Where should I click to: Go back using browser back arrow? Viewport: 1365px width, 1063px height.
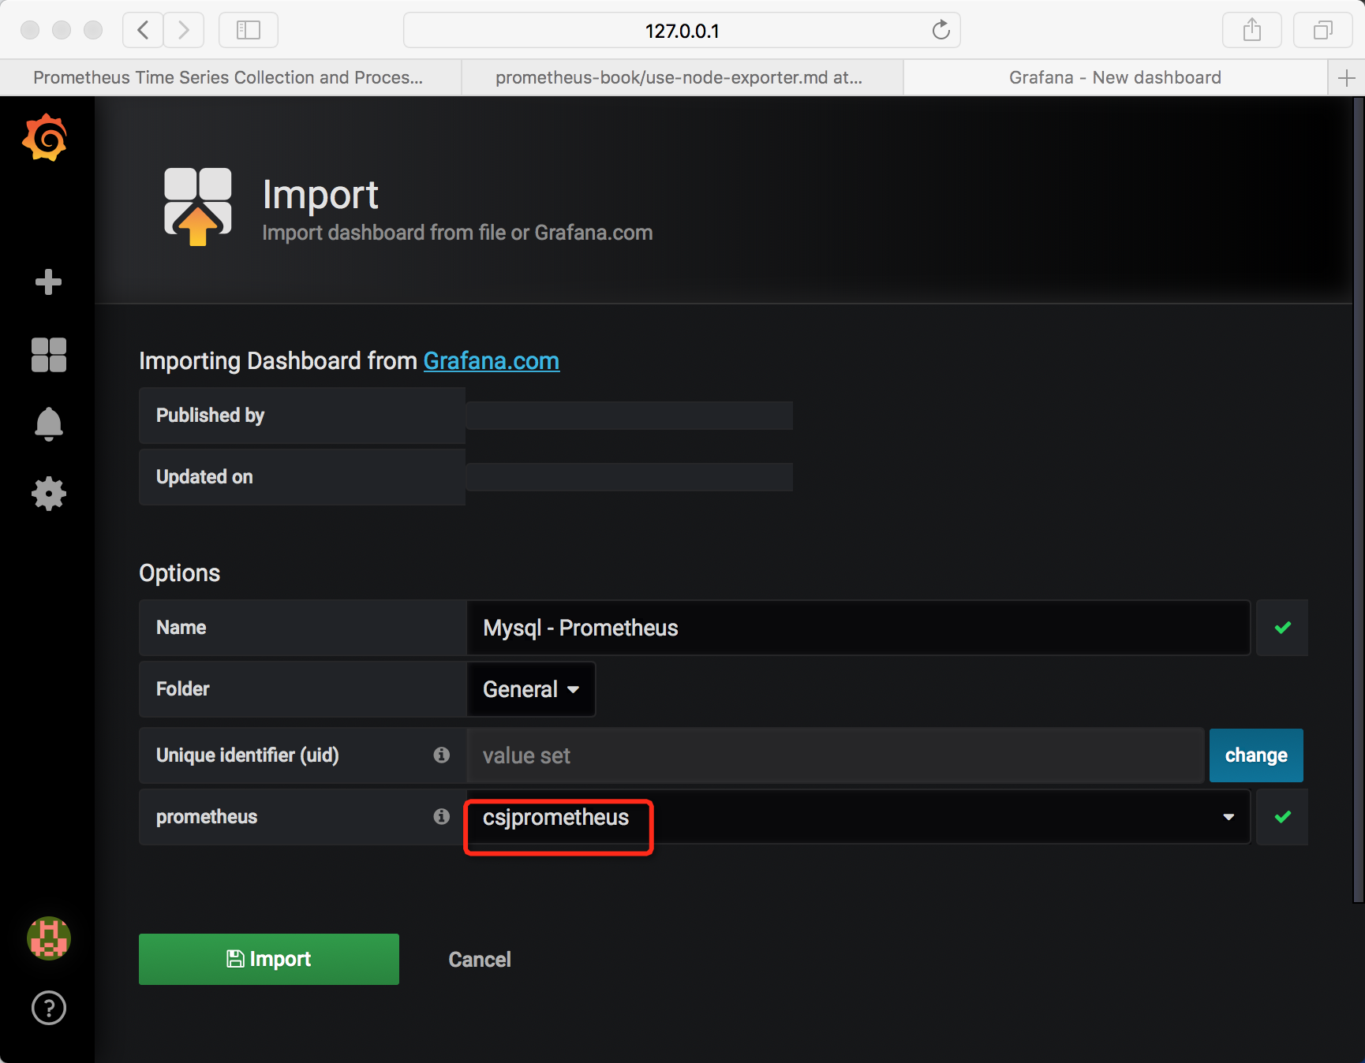143,30
